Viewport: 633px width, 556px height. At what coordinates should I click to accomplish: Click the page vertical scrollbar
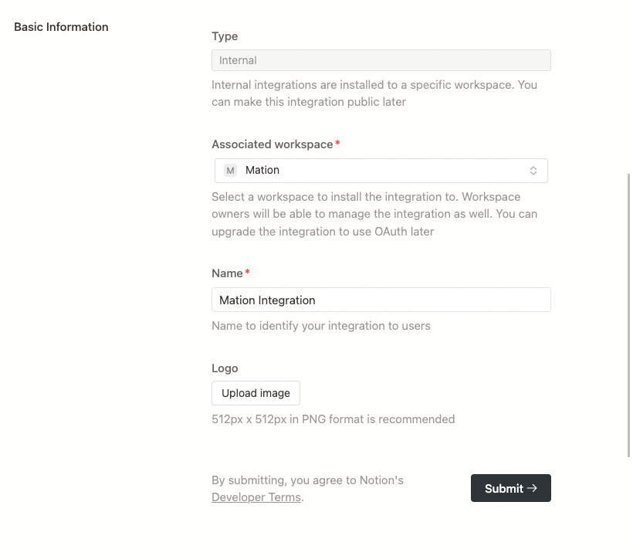(x=628, y=315)
